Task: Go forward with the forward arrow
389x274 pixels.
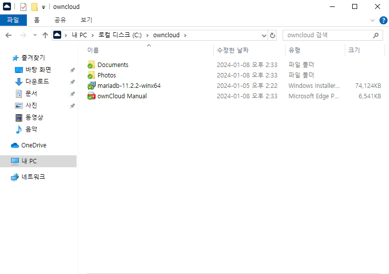Action: coord(23,35)
